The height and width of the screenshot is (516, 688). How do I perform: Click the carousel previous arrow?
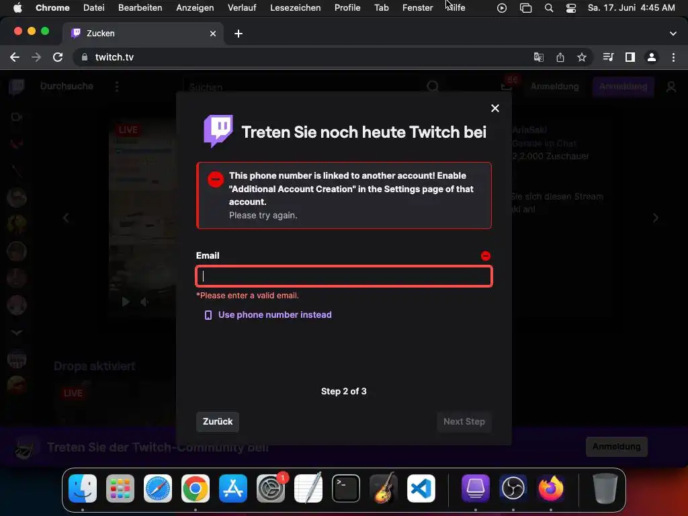pos(66,218)
